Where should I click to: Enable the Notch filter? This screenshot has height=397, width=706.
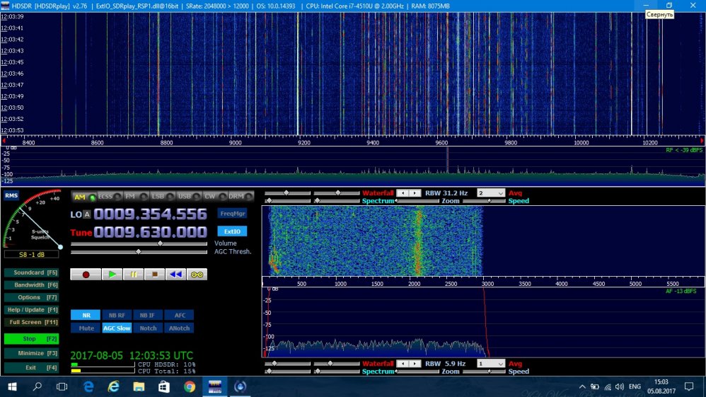pyautogui.click(x=147, y=328)
